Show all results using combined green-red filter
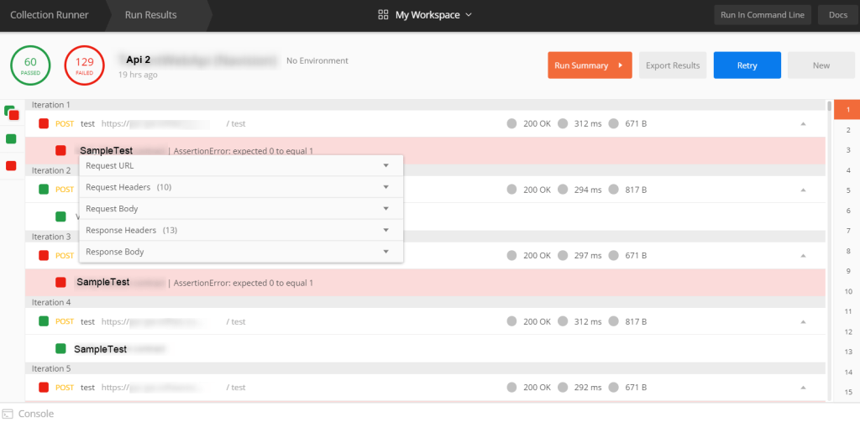The height and width of the screenshot is (422, 860). 11,112
